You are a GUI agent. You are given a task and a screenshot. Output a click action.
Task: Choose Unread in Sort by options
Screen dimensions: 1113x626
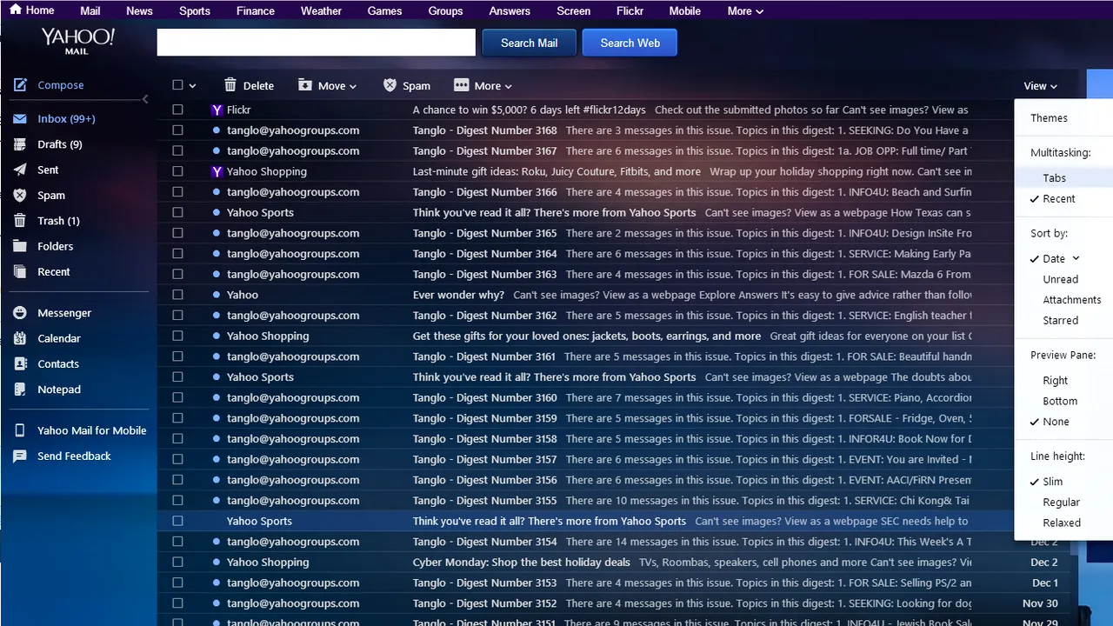point(1060,279)
